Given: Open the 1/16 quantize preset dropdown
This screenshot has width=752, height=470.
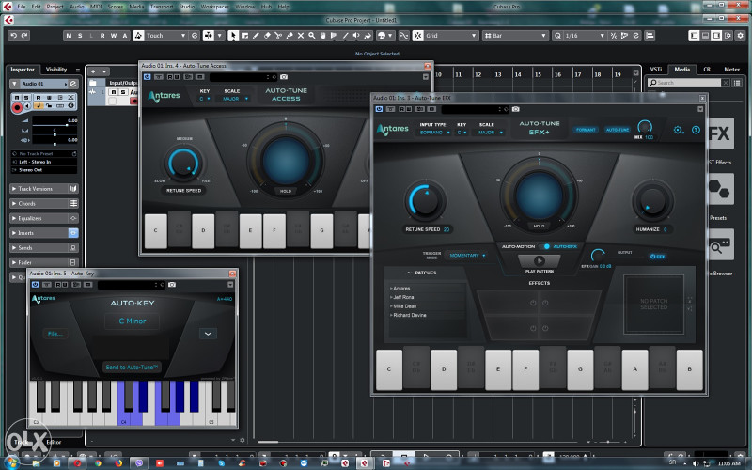Looking at the screenshot, I should tap(585, 36).
